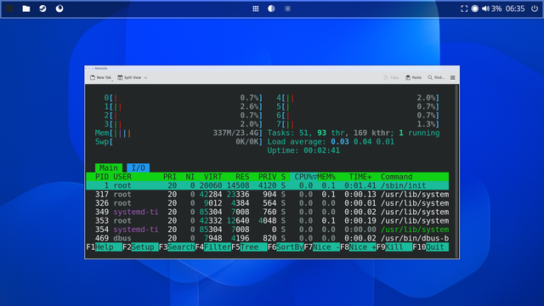Image resolution: width=544 pixels, height=306 pixels.
Task: Sort by the RES column header
Action: (242, 177)
